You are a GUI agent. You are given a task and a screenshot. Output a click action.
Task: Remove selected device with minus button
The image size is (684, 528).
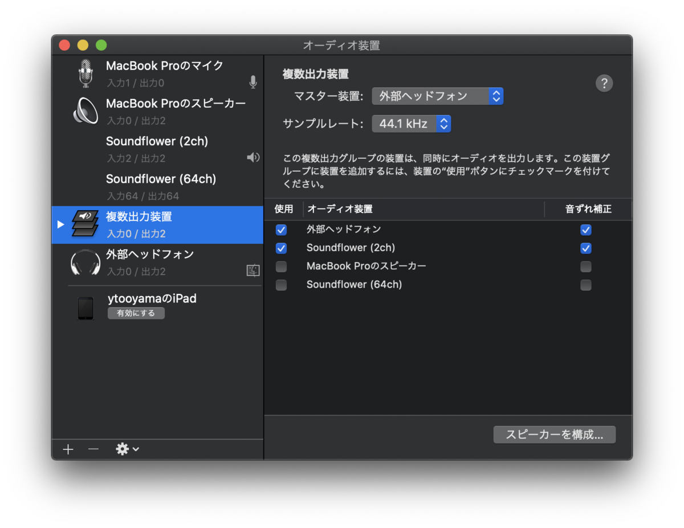93,449
